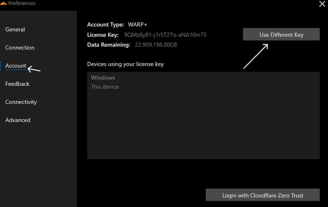This screenshot has height=207, width=328.
Task: Go to the Connectivity tab
Action: click(21, 102)
